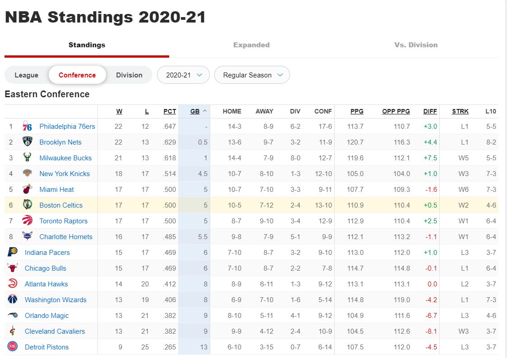Click Cleveland Cavaliers -8.1 DIFF value
This screenshot has width=507, height=358.
click(431, 331)
